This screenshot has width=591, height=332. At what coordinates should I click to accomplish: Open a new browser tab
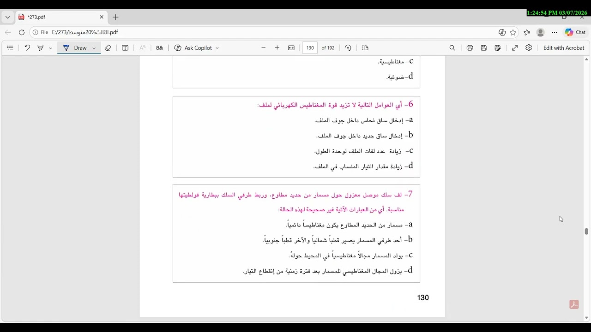[115, 17]
